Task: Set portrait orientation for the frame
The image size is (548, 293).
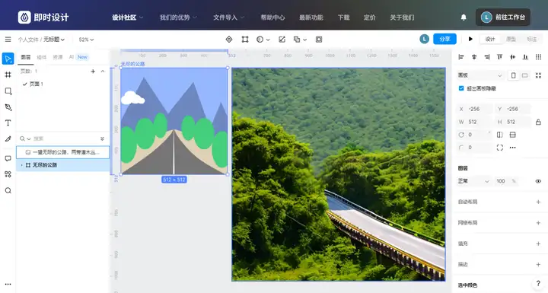Action: click(513, 75)
